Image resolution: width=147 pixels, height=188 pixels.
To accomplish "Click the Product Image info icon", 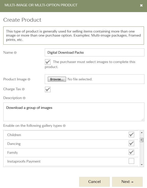I will coord(29,79).
